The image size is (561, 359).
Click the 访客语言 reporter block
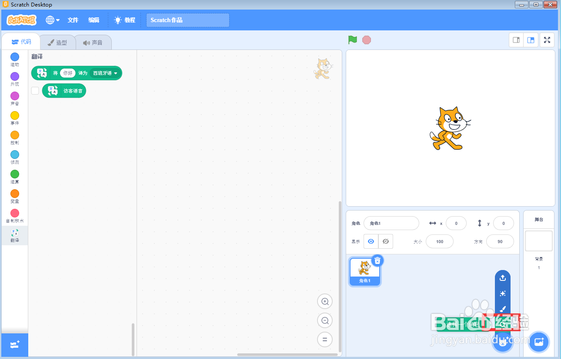(x=64, y=91)
